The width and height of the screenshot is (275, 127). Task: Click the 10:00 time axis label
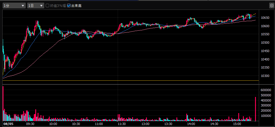click(x=53, y=124)
